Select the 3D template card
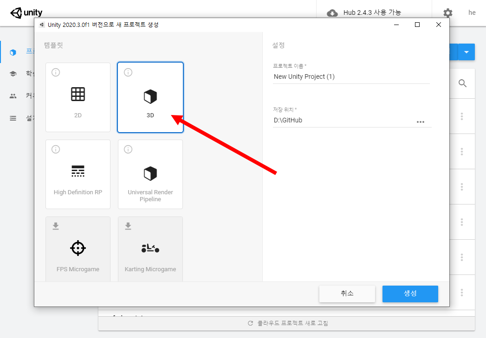486x338 pixels. click(x=150, y=97)
